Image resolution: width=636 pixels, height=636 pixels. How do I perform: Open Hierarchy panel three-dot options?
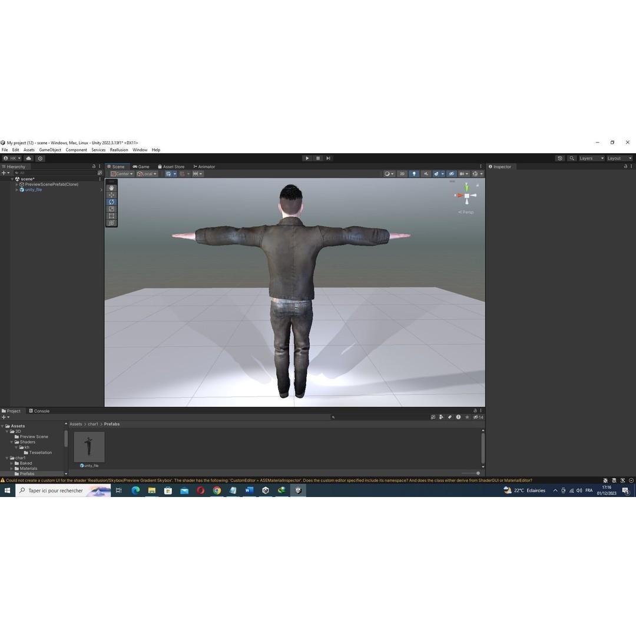tap(100, 166)
